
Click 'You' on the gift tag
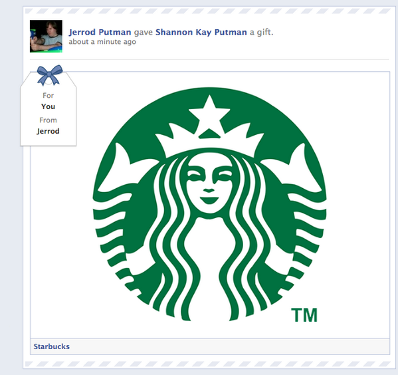coord(49,106)
